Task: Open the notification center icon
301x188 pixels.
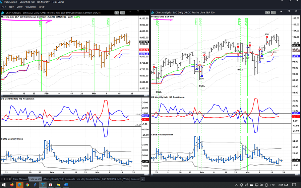Action: (x=294, y=185)
